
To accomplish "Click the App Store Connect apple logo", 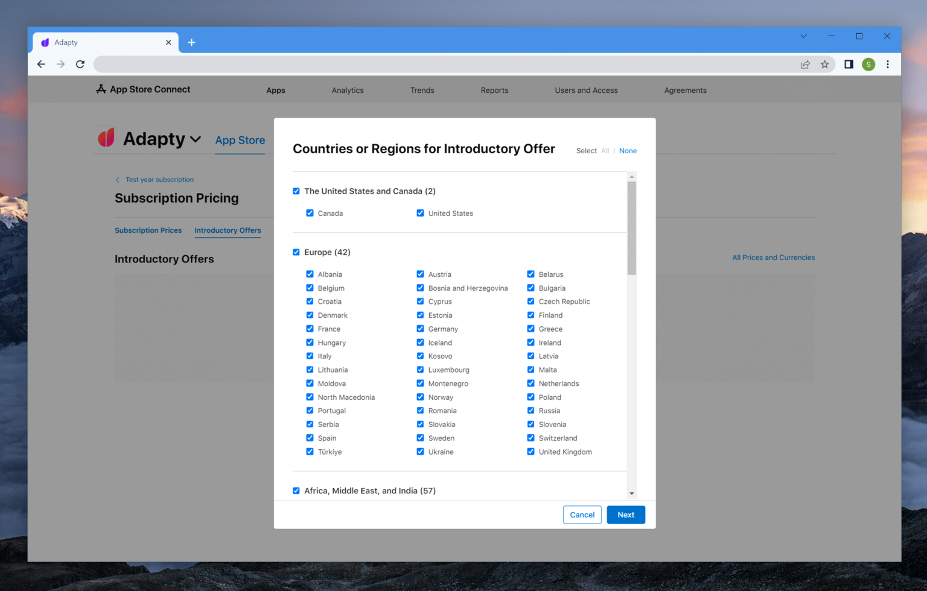I will 100,89.
